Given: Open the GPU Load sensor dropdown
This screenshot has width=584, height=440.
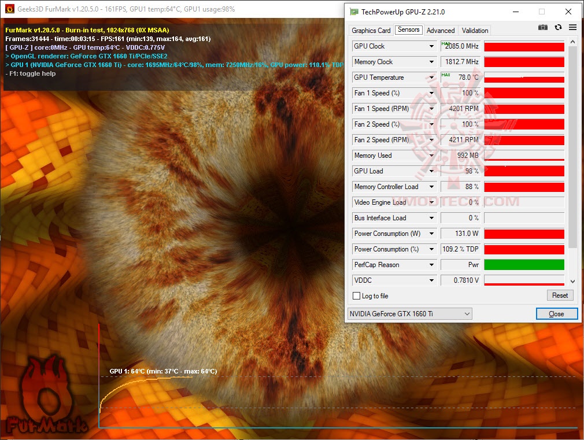Looking at the screenshot, I should pos(431,171).
